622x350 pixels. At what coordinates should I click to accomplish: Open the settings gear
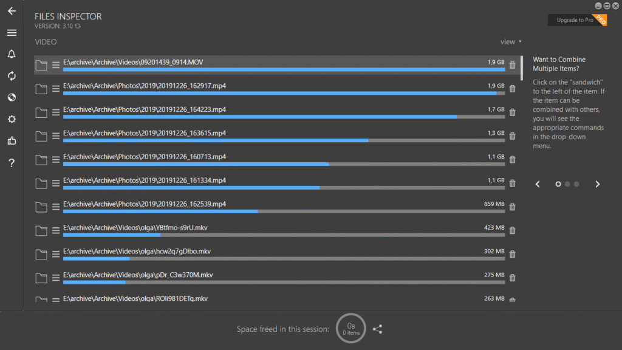point(12,119)
